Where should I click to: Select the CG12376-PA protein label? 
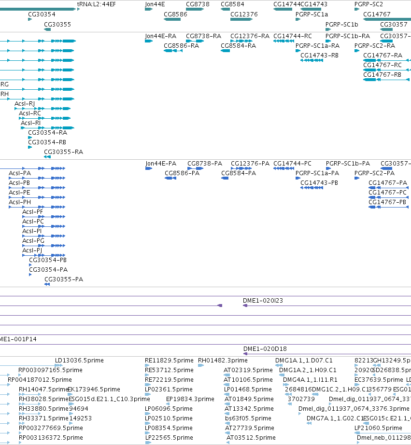point(250,164)
